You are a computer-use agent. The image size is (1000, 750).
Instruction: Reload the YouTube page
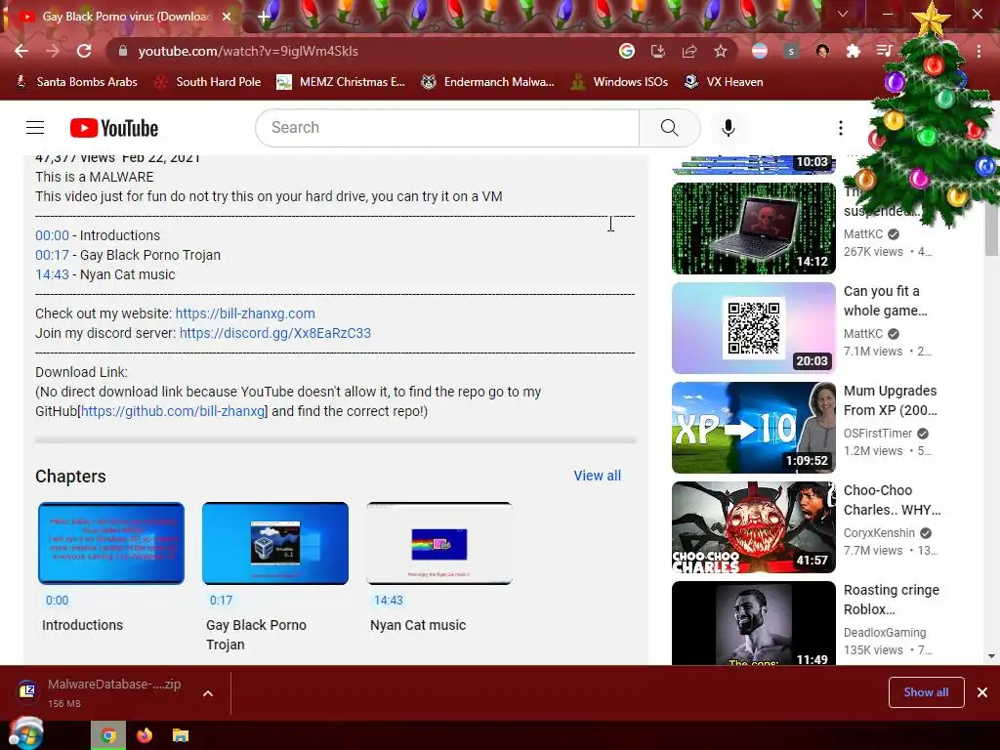point(84,51)
